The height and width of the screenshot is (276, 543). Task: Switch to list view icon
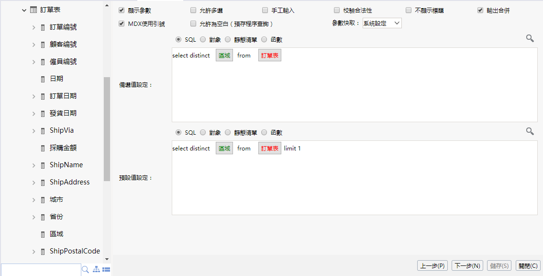106,270
